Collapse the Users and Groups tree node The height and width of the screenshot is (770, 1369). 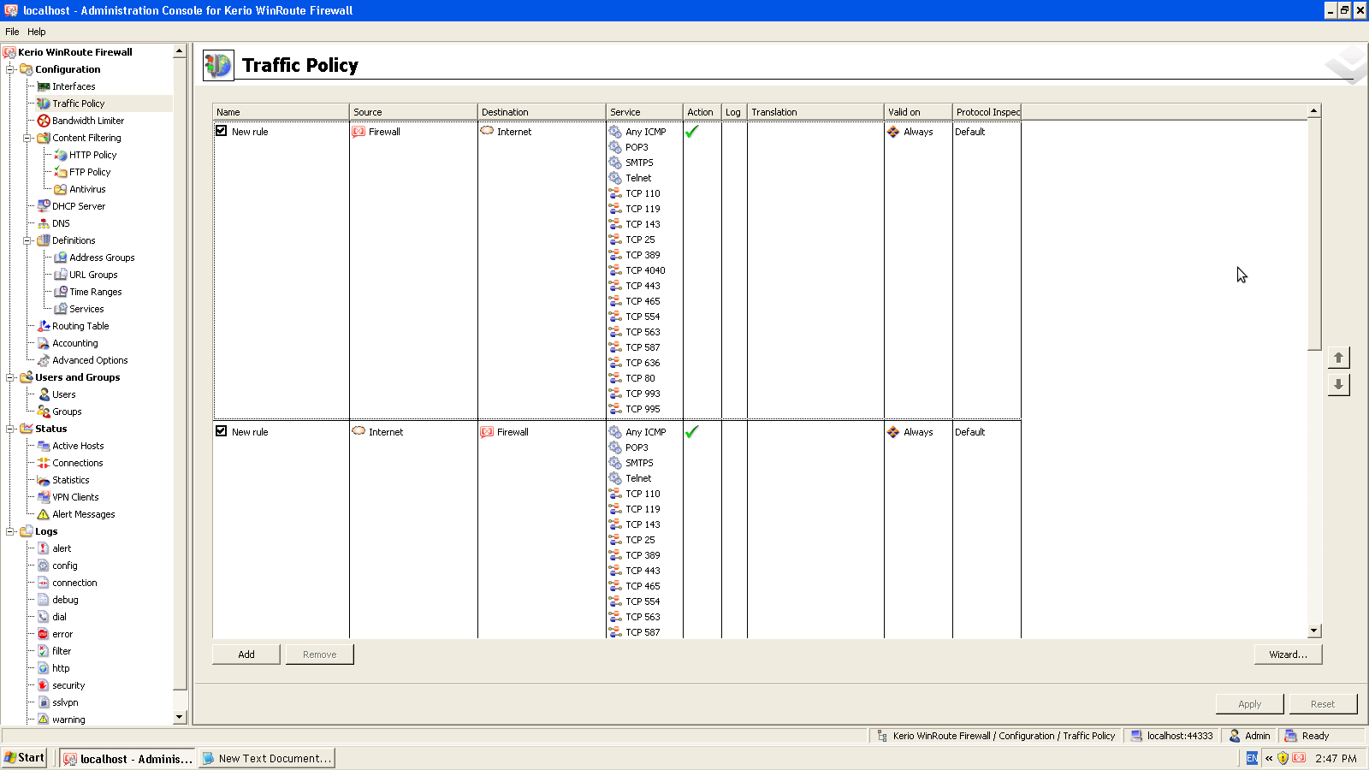(x=10, y=377)
